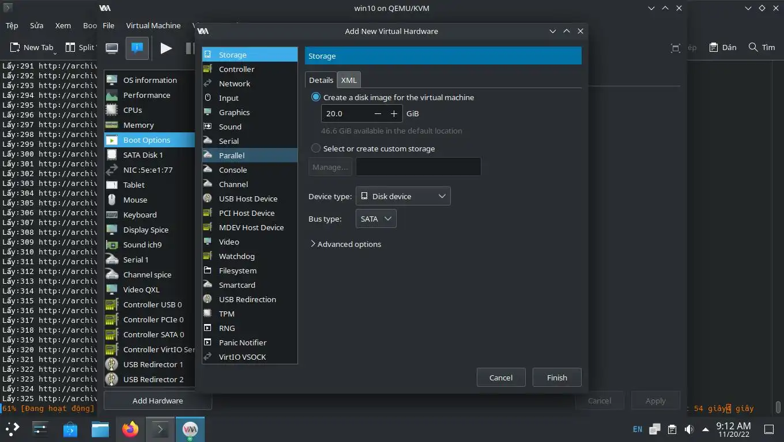Expand Advanced options section
This screenshot has height=442, width=784.
click(345, 244)
